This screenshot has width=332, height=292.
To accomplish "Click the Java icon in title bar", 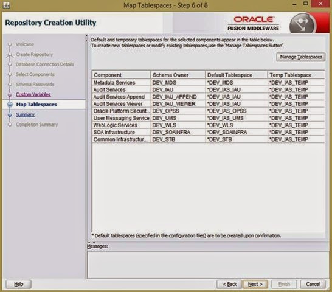I will pyautogui.click(x=6, y=5).
